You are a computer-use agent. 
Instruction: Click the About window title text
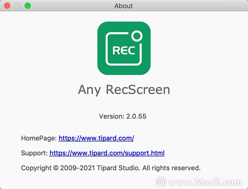[123, 6]
